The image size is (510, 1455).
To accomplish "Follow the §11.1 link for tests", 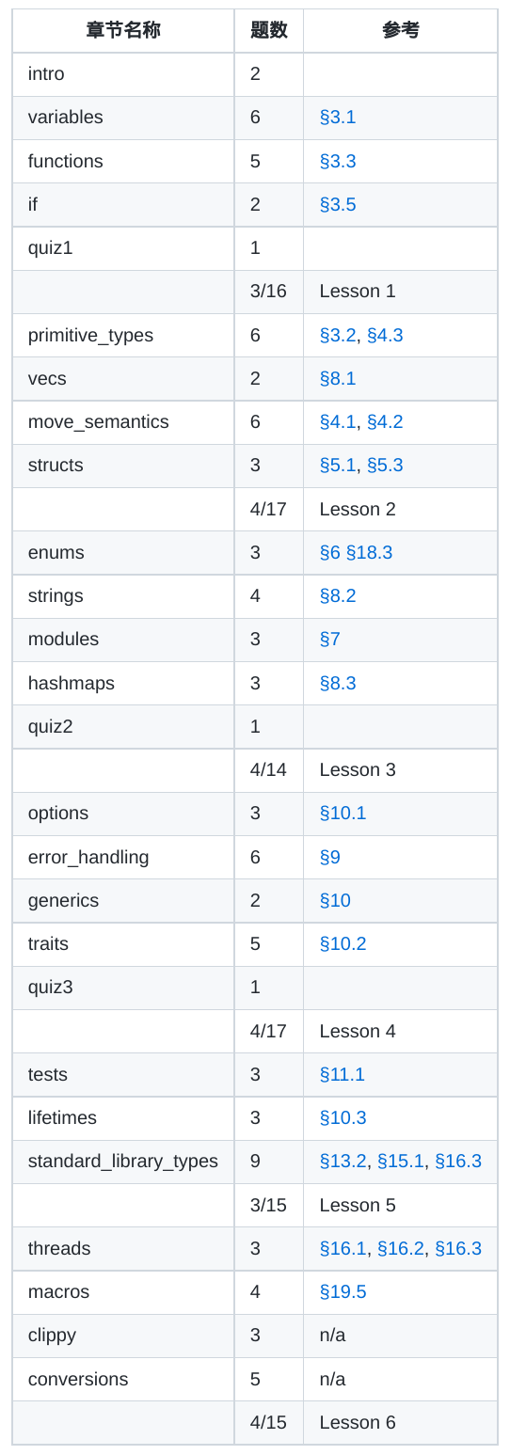I will click(x=343, y=1074).
